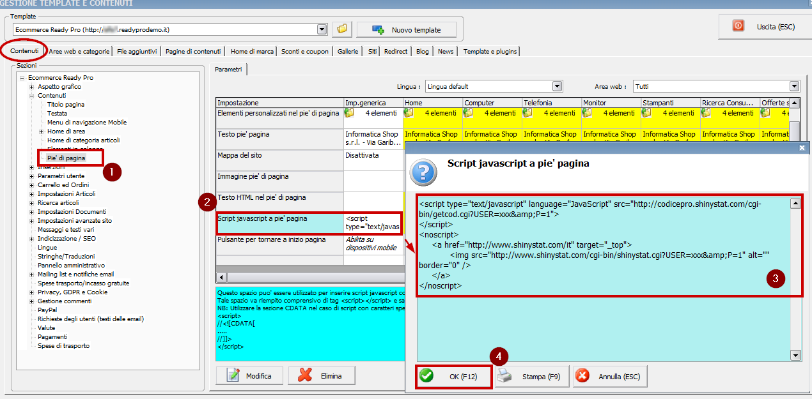Select the Parametri tab
This screenshot has height=399, width=812.
pyautogui.click(x=228, y=69)
